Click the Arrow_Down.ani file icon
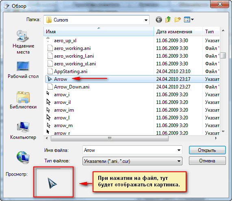The height and width of the screenshot is (201, 232). 50,86
